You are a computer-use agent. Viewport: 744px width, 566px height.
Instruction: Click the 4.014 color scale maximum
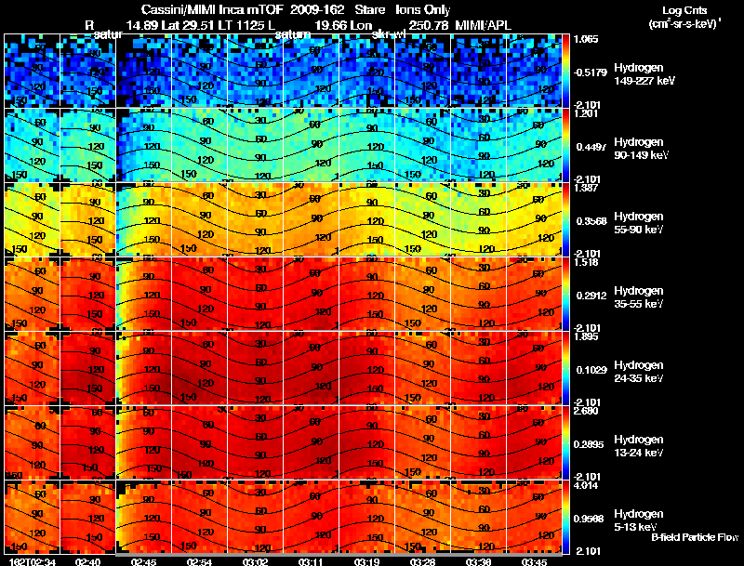coord(586,486)
